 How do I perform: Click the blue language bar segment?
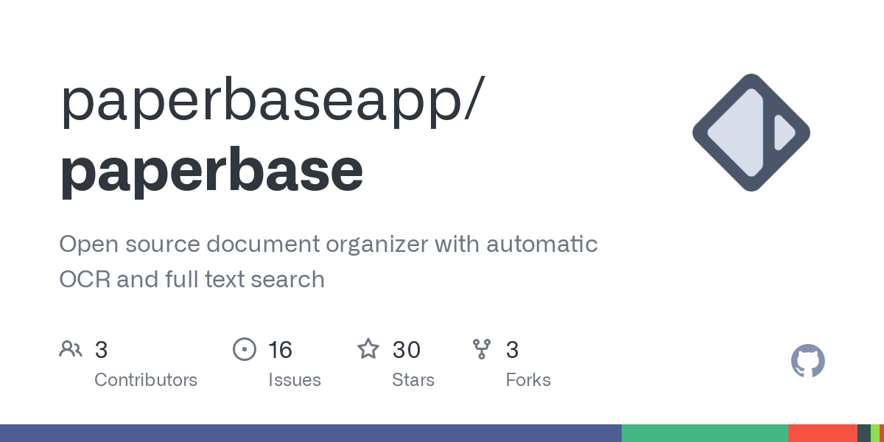309,432
